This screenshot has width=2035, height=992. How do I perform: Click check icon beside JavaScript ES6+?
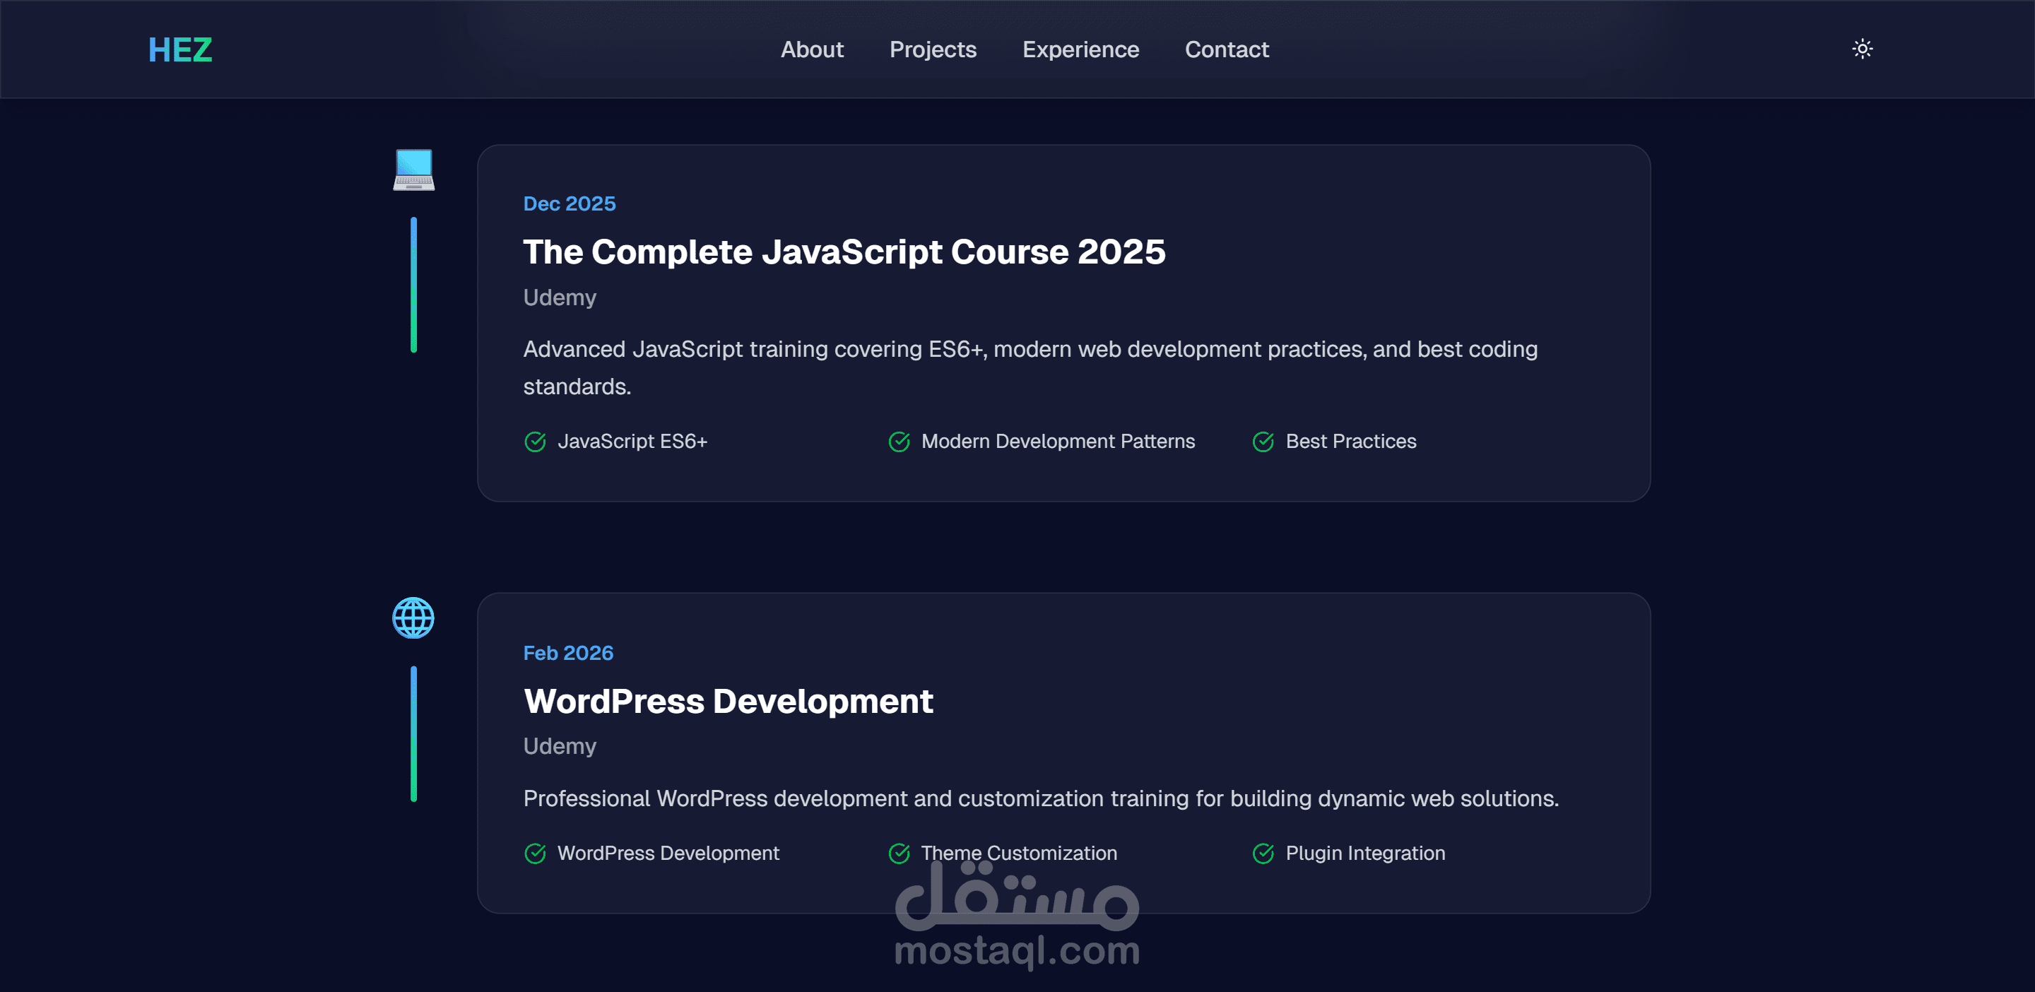point(535,442)
